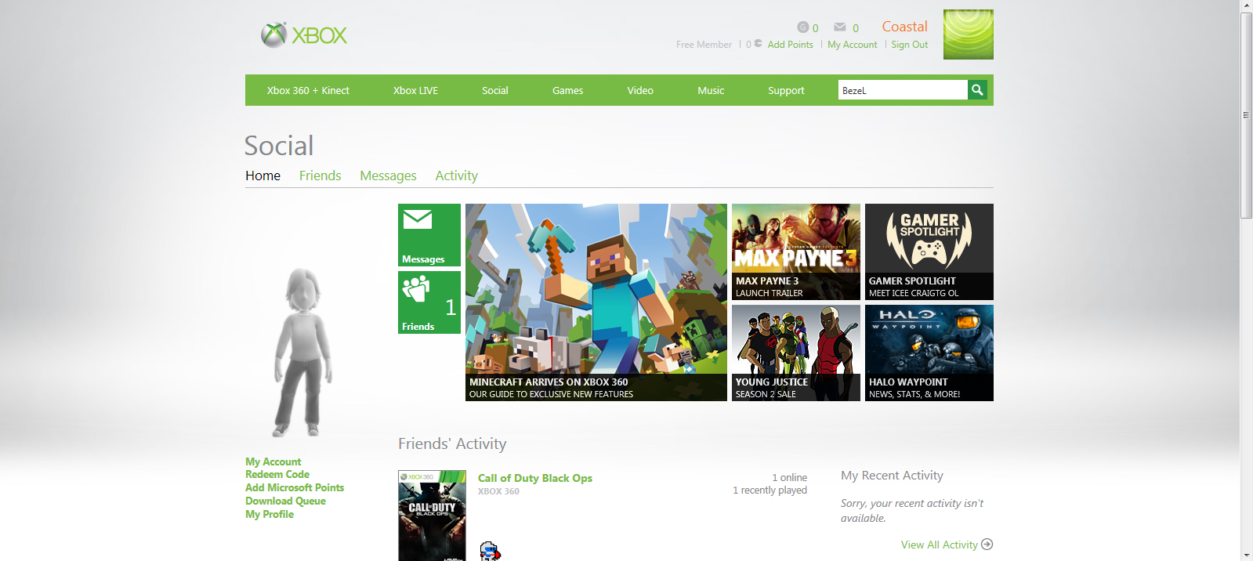1253x561 pixels.
Task: Open the Support menu
Action: (786, 90)
